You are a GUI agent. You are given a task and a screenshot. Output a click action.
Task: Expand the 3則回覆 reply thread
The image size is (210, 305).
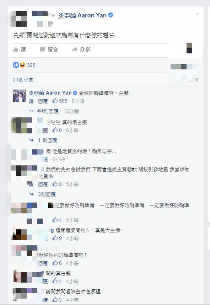pyautogui.click(x=47, y=194)
